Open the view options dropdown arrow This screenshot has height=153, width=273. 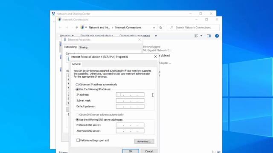201,36
